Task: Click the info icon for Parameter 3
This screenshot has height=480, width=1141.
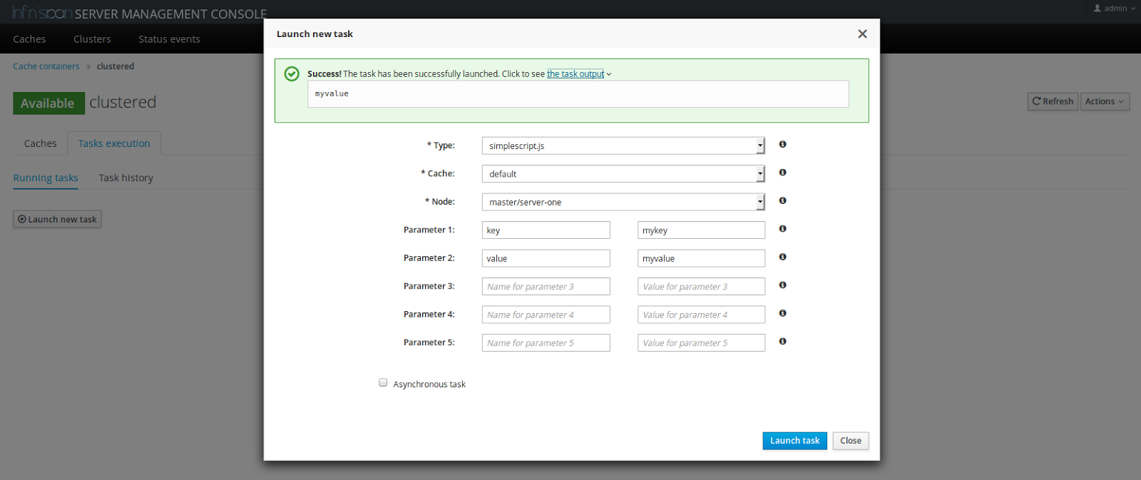Action: click(782, 285)
